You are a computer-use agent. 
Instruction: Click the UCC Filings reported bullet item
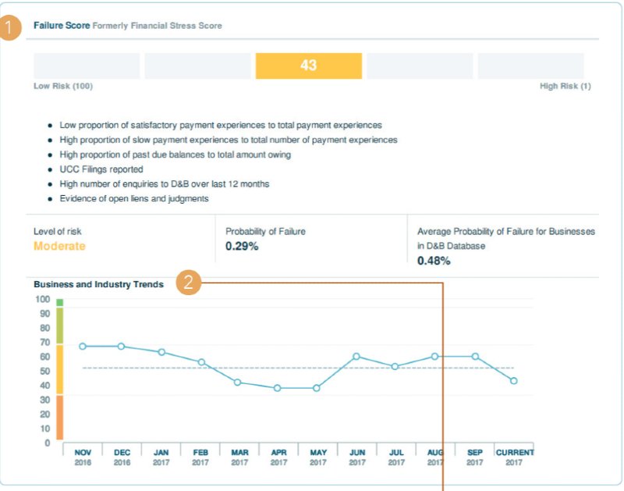[104, 169]
